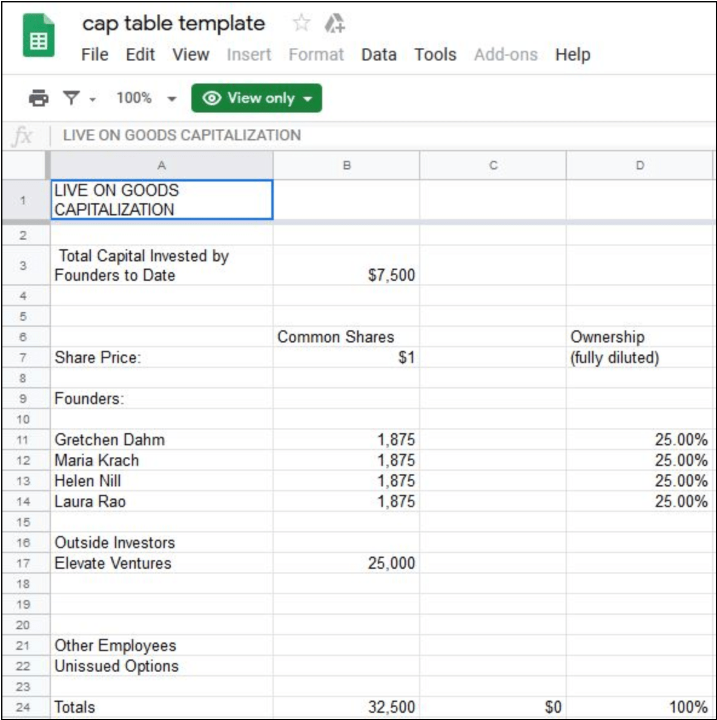The image size is (717, 720).
Task: Open the File menu
Action: [x=94, y=54]
